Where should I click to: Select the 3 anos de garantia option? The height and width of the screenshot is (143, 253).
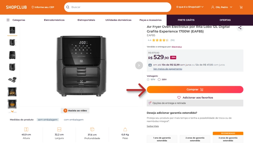(228, 139)
